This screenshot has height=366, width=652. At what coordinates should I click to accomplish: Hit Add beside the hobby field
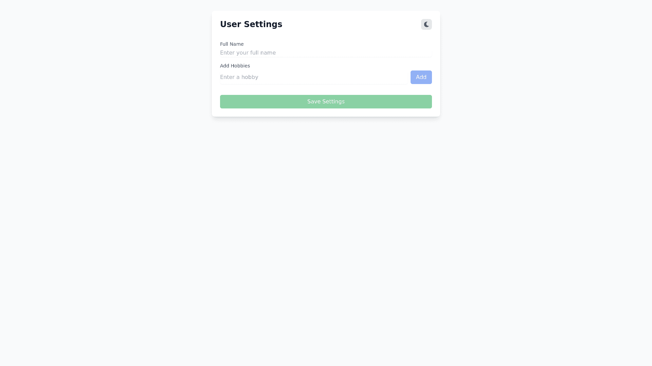coord(421,77)
